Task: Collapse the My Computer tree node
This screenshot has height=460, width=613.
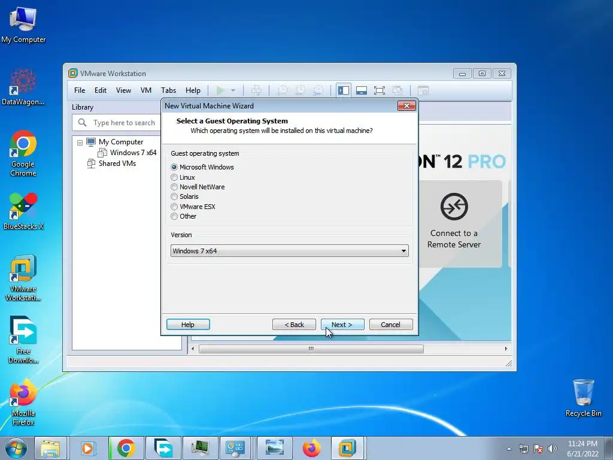Action: 80,143
